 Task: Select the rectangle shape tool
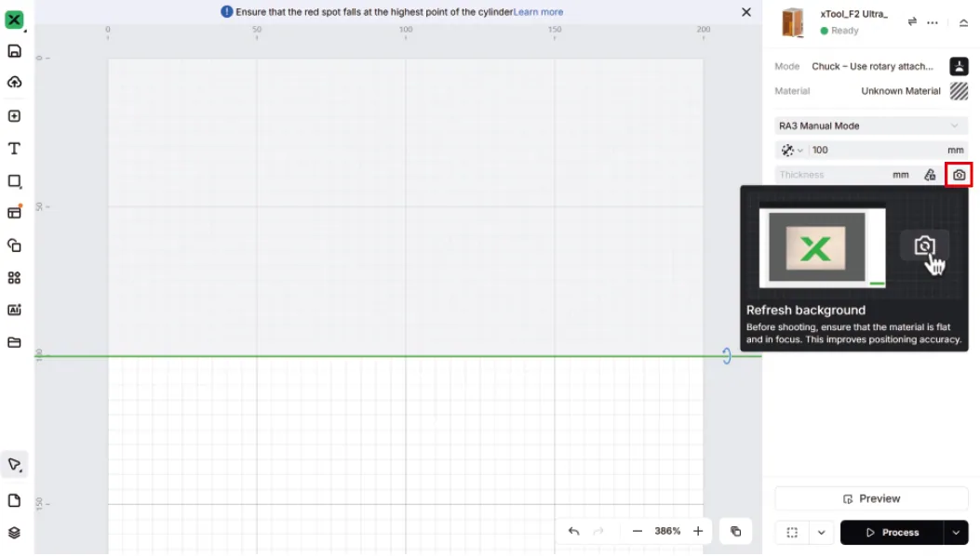[x=14, y=181]
